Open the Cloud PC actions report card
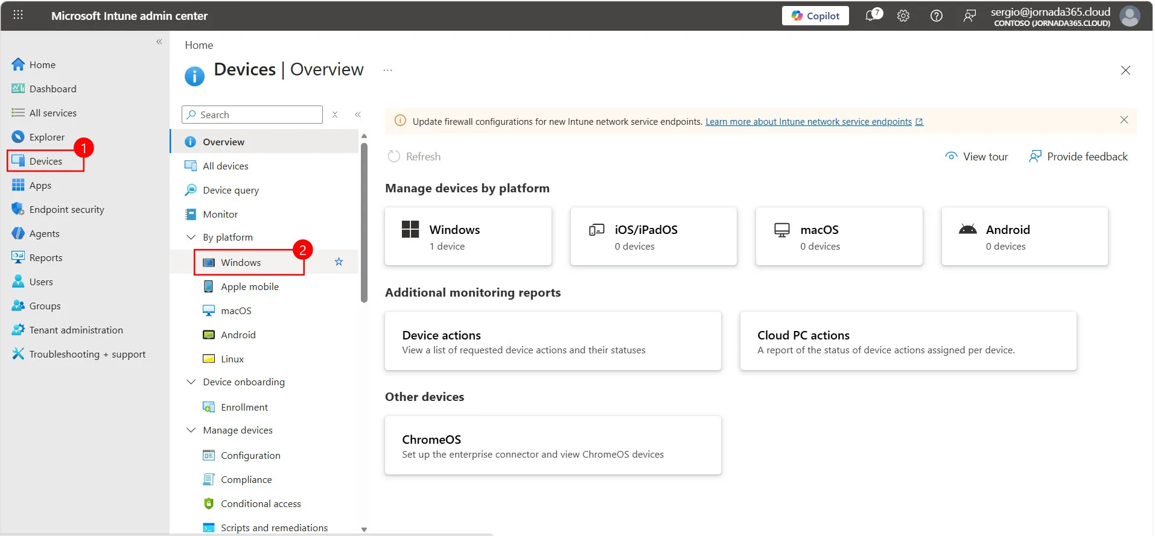The width and height of the screenshot is (1155, 536). coord(908,341)
